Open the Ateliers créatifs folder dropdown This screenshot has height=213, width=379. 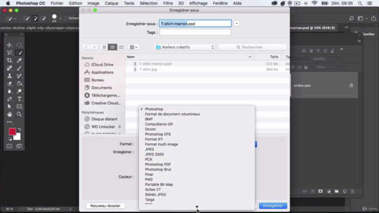point(185,47)
